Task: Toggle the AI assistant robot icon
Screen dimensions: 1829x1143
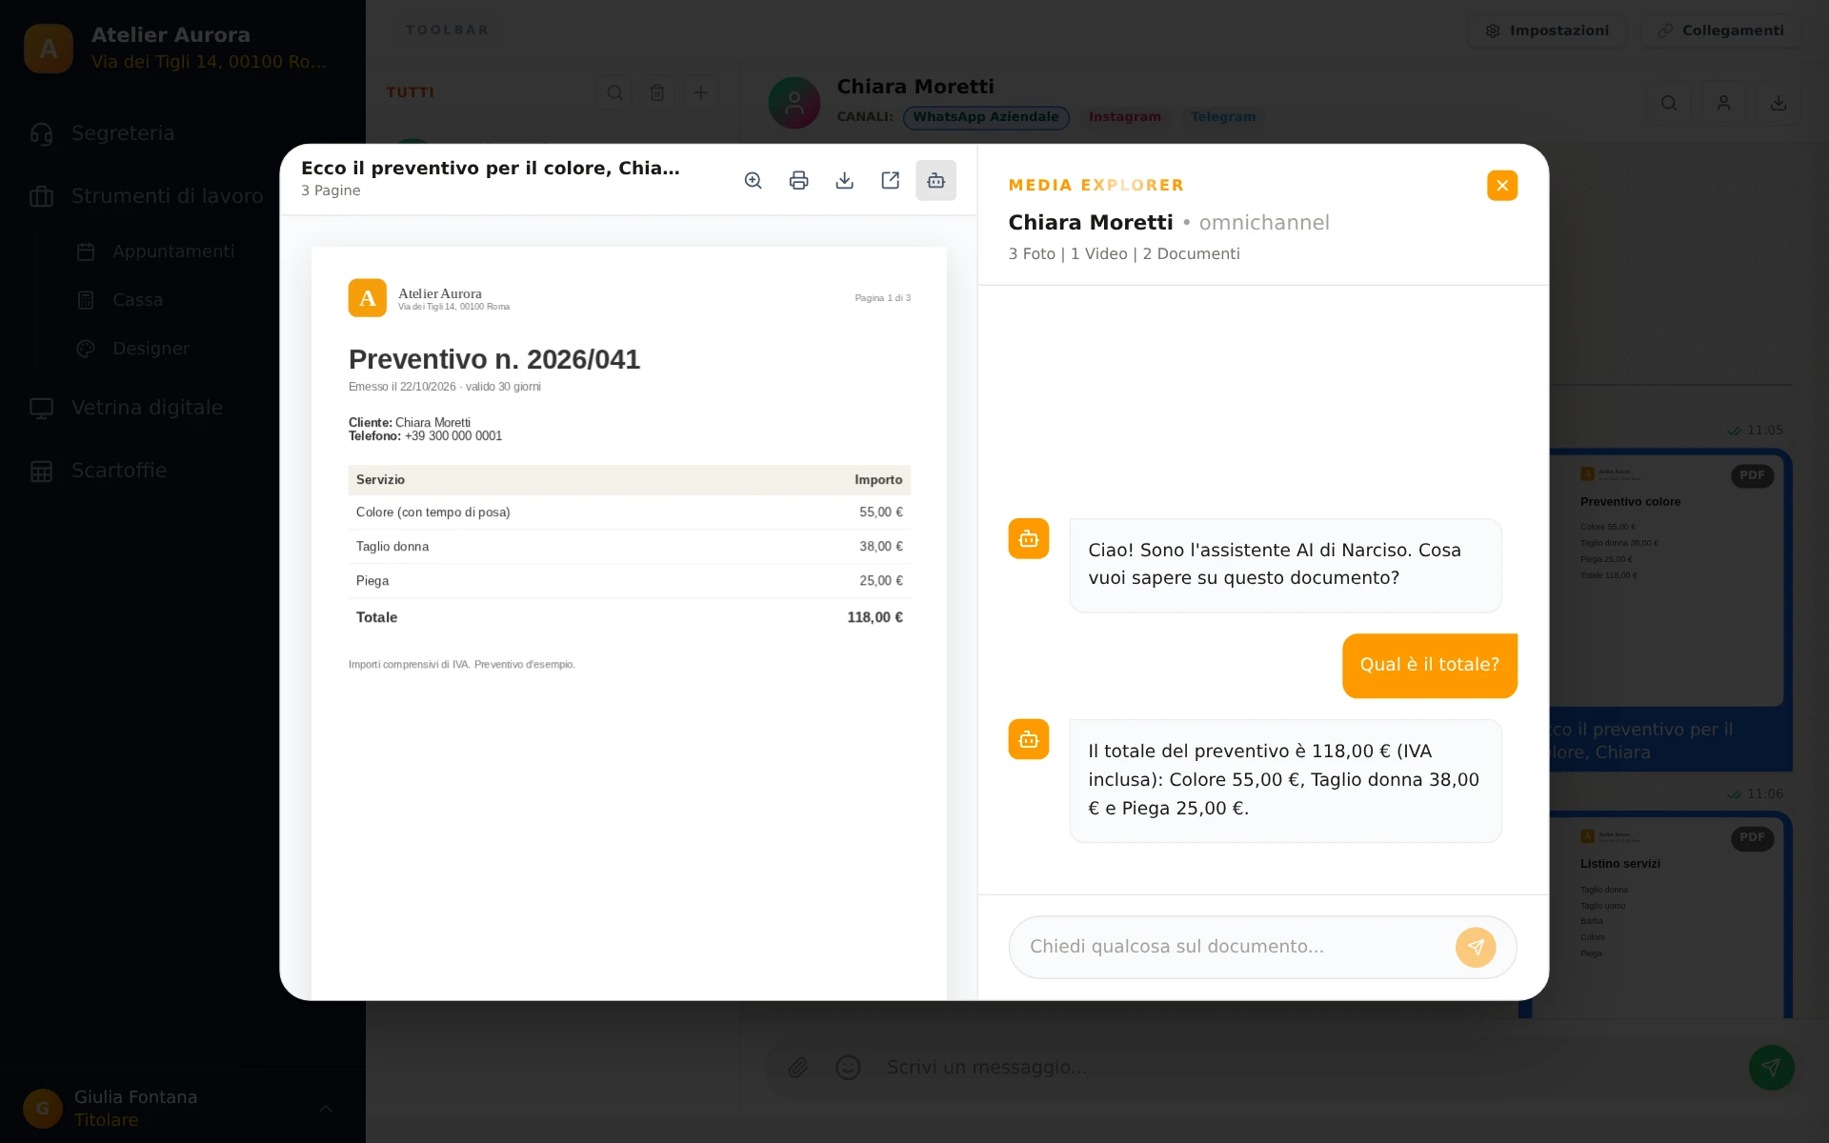Action: click(x=935, y=181)
